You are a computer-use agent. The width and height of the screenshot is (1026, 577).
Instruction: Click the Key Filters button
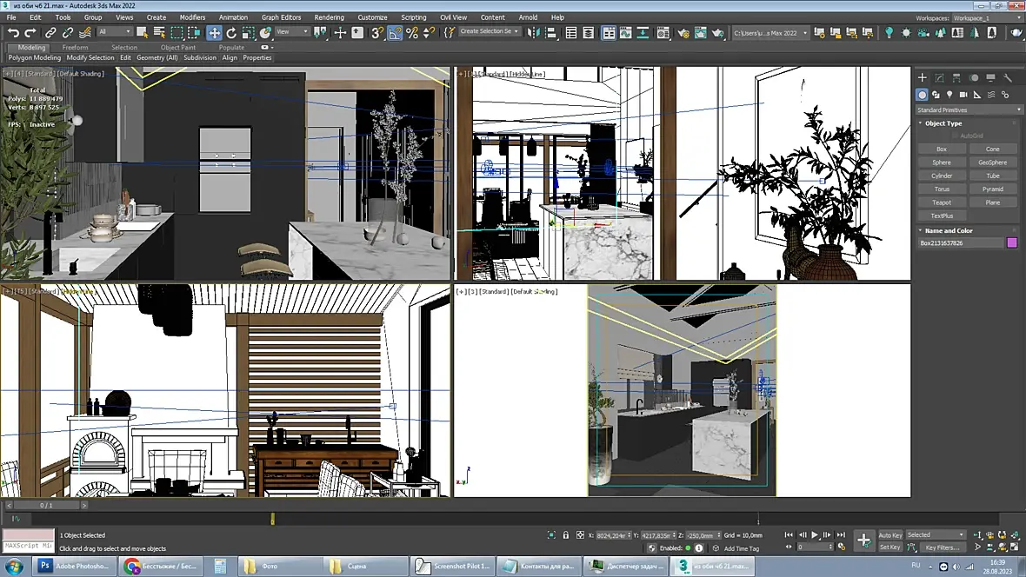tap(943, 547)
